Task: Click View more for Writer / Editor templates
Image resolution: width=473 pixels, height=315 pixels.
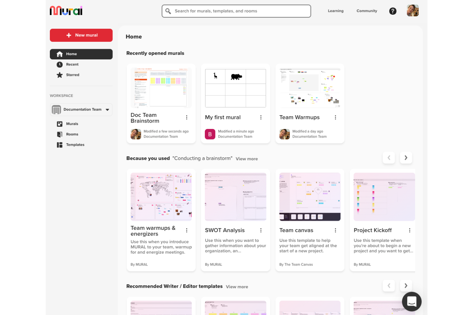Action: point(237,287)
